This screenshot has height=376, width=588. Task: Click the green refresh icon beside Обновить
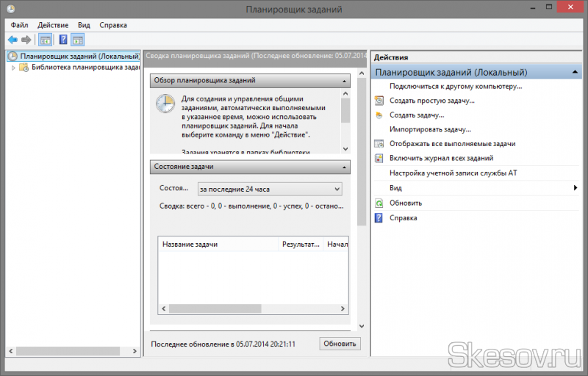coord(379,203)
